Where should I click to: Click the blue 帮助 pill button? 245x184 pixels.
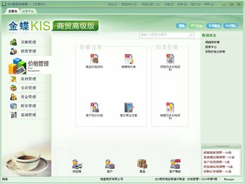181,26
